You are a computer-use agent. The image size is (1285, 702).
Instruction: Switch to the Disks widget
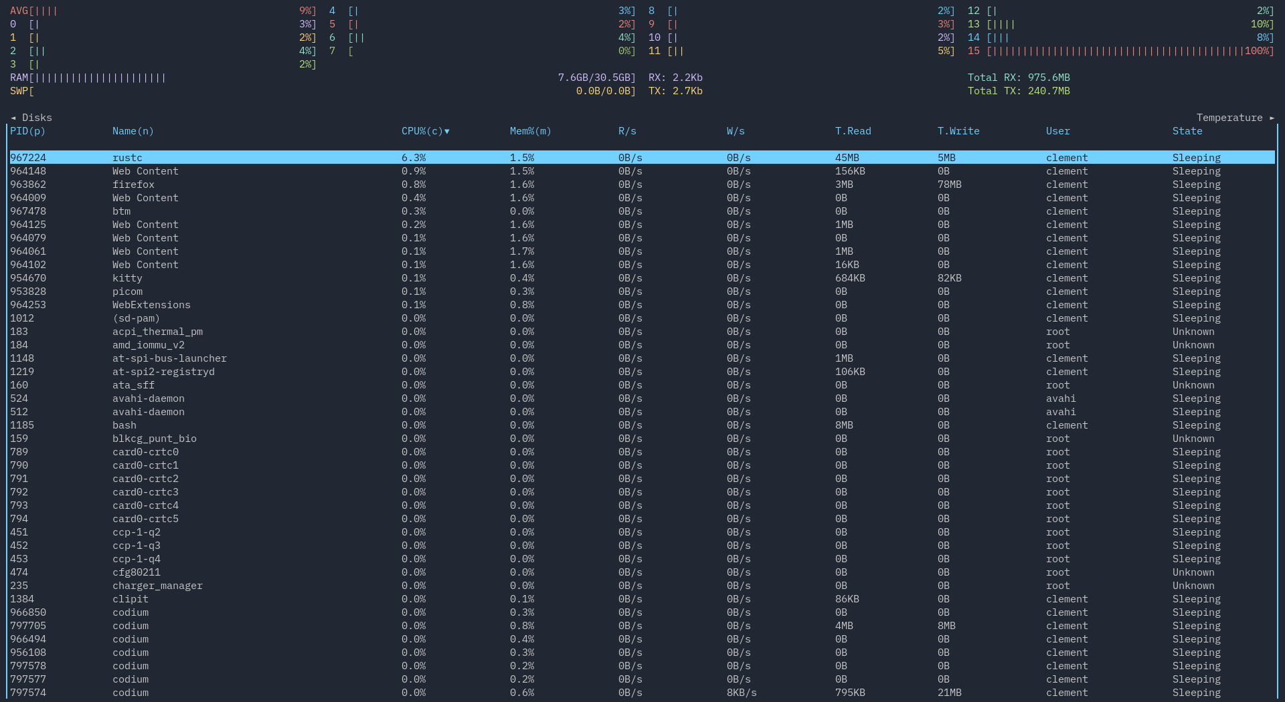click(32, 118)
